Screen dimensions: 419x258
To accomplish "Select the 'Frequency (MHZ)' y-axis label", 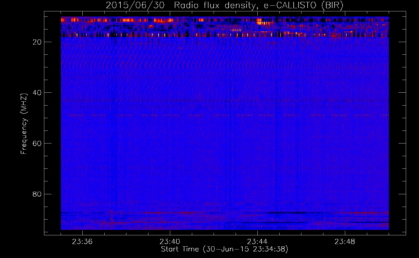I will tap(24, 124).
